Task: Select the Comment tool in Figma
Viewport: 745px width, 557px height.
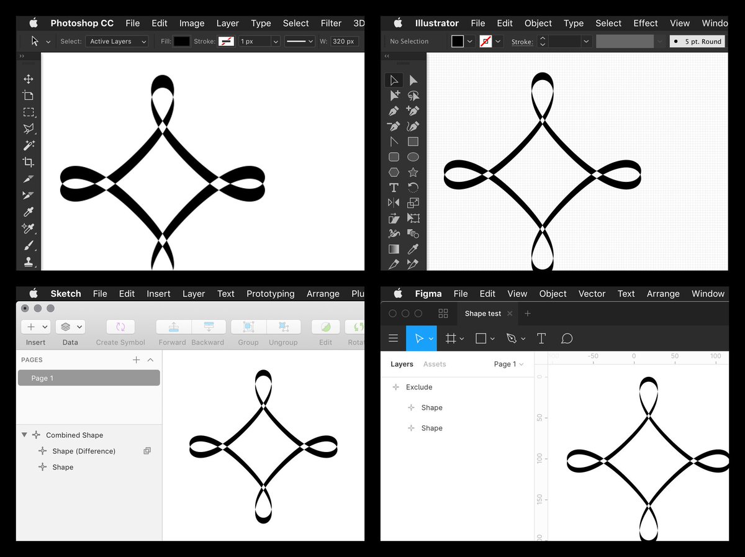Action: point(566,338)
